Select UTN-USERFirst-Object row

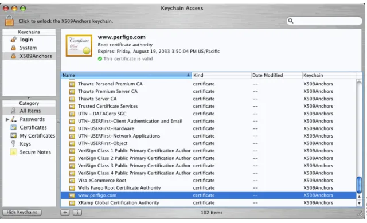209,143
